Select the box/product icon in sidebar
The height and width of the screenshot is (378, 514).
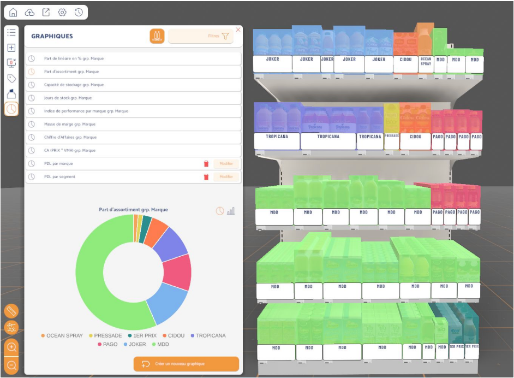click(x=11, y=93)
